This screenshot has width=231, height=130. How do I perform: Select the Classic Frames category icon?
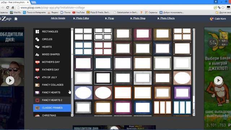coord(37,108)
